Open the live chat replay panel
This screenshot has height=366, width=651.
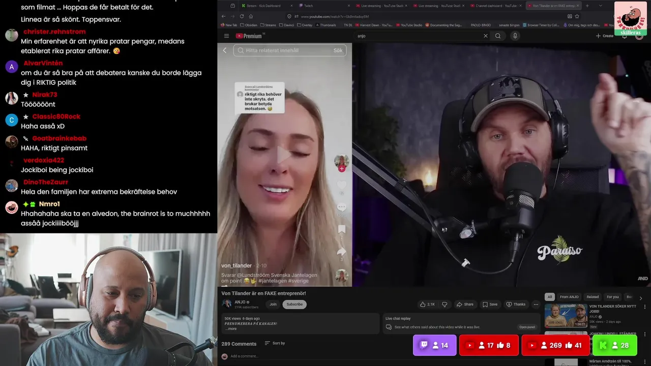coord(527,327)
